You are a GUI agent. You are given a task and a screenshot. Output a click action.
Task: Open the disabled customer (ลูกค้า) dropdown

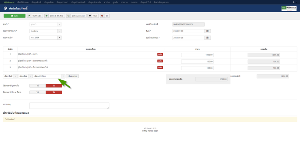(45, 24)
